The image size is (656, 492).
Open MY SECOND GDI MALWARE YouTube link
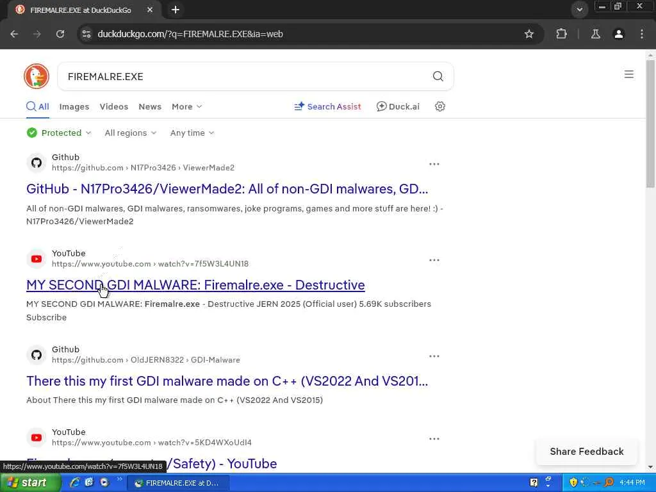tap(195, 285)
